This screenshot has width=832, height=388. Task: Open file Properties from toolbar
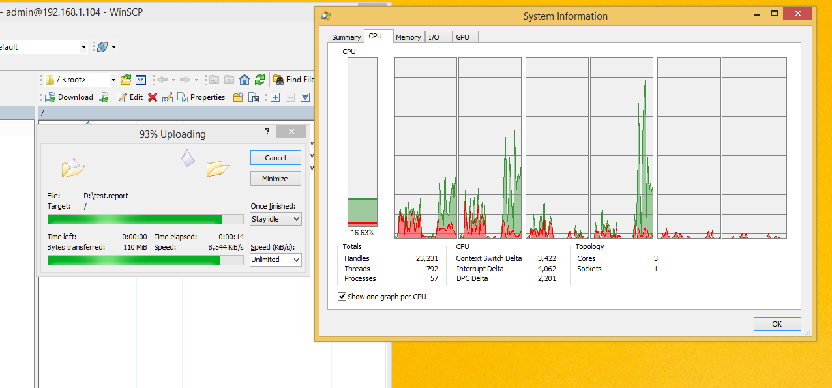pos(201,97)
